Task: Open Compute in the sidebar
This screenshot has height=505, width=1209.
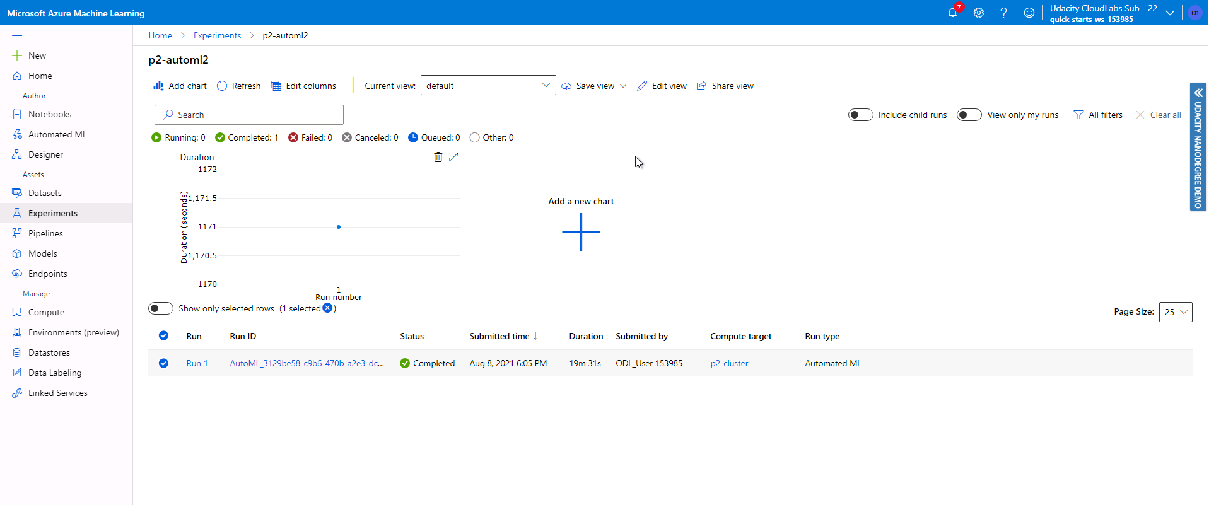Action: coord(46,312)
